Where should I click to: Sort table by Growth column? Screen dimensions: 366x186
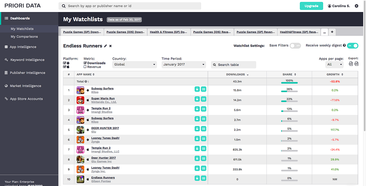(x=335, y=74)
